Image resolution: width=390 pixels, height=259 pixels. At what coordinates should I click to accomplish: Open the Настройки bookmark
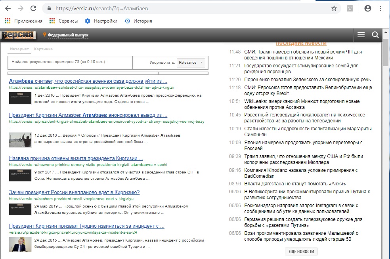click(x=101, y=21)
